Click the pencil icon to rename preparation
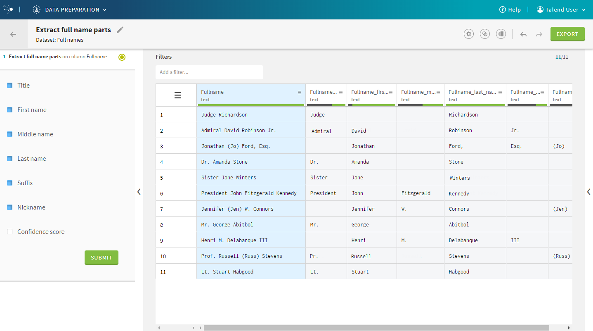593x331 pixels. (x=120, y=30)
